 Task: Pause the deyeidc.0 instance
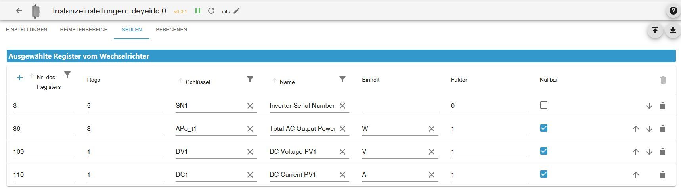tap(198, 11)
